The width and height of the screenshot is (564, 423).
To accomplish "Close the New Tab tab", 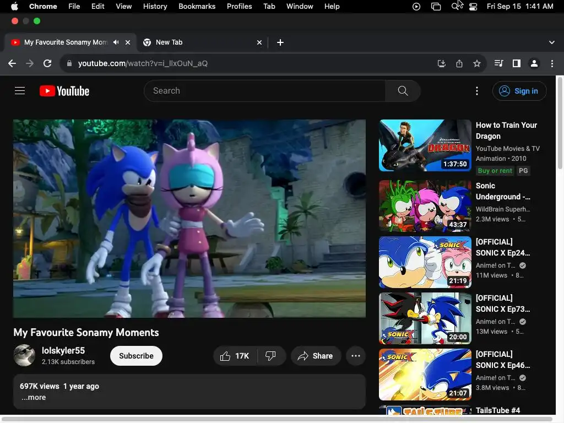I will [x=259, y=42].
